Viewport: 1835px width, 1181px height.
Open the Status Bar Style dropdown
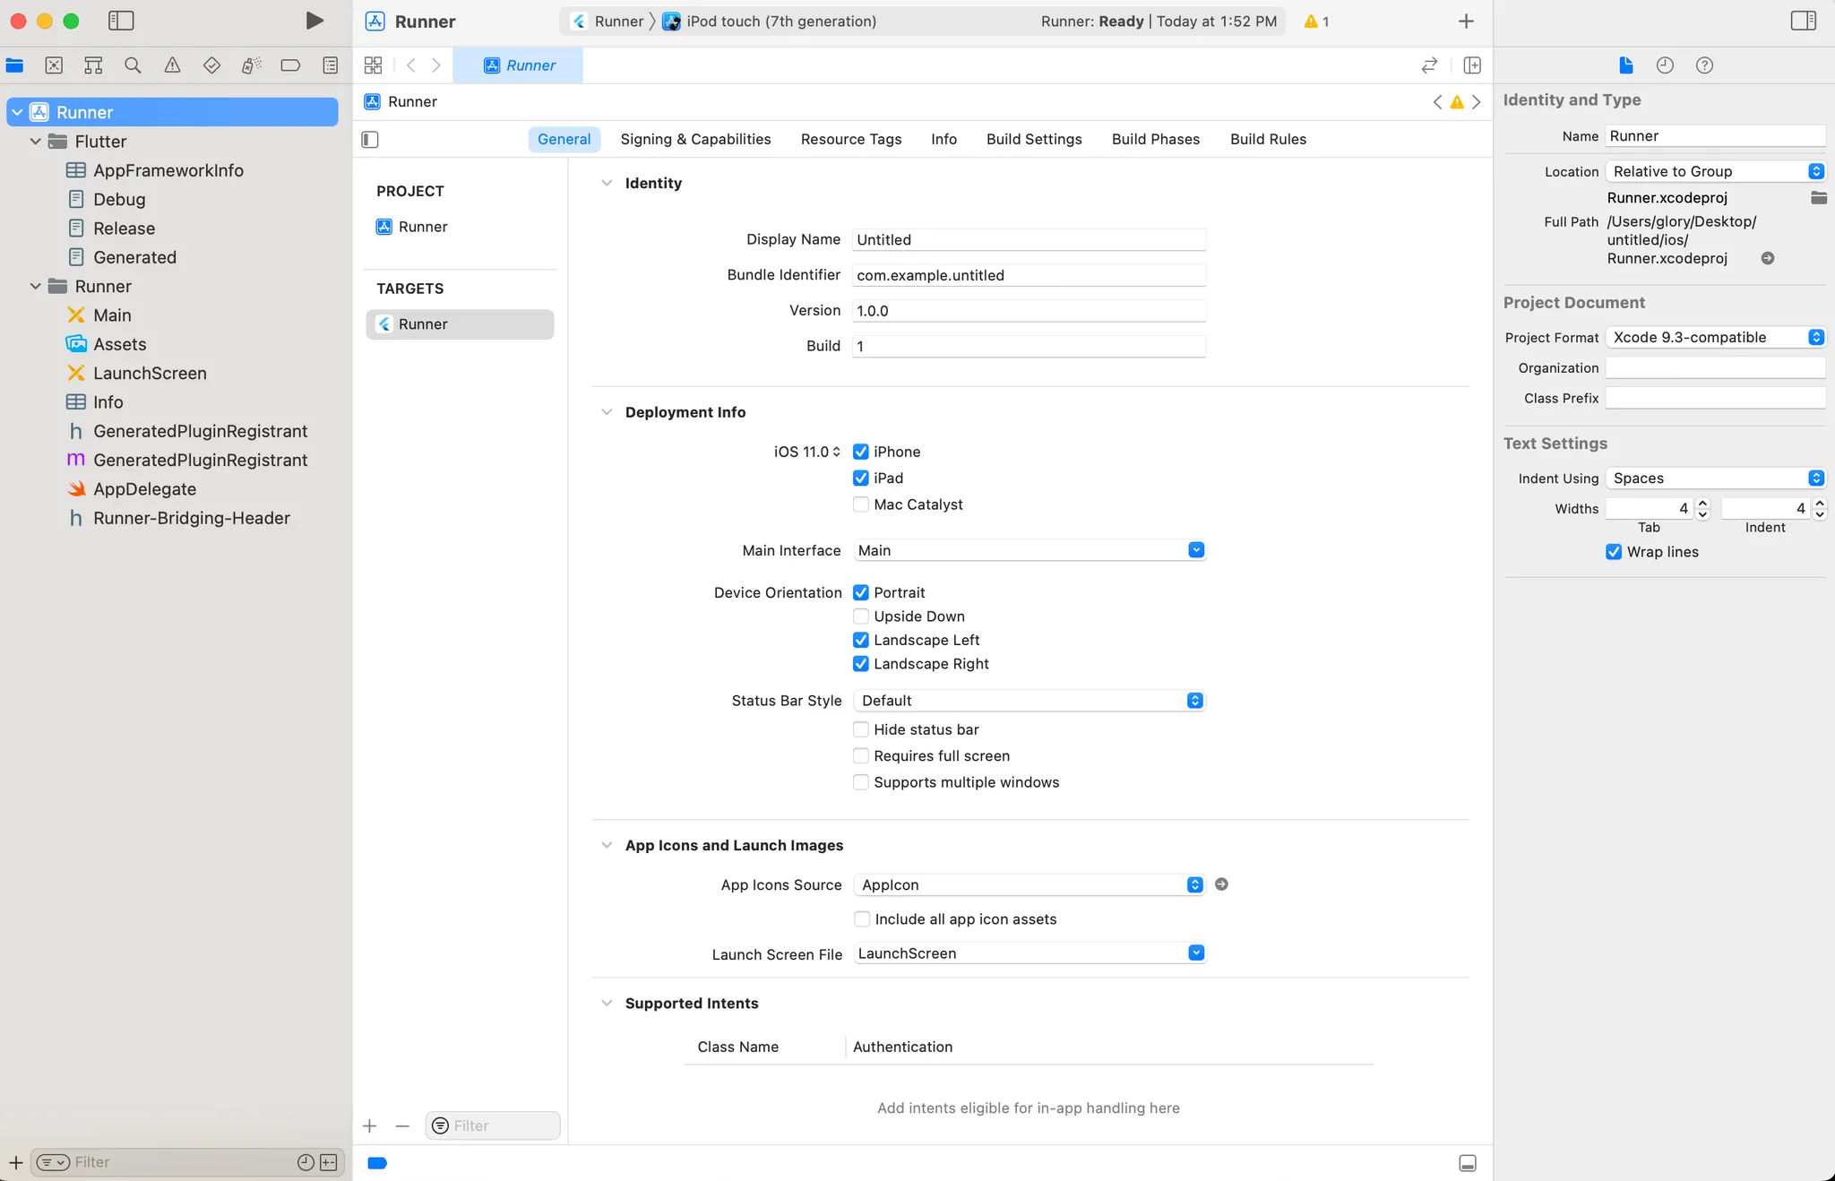point(1029,701)
